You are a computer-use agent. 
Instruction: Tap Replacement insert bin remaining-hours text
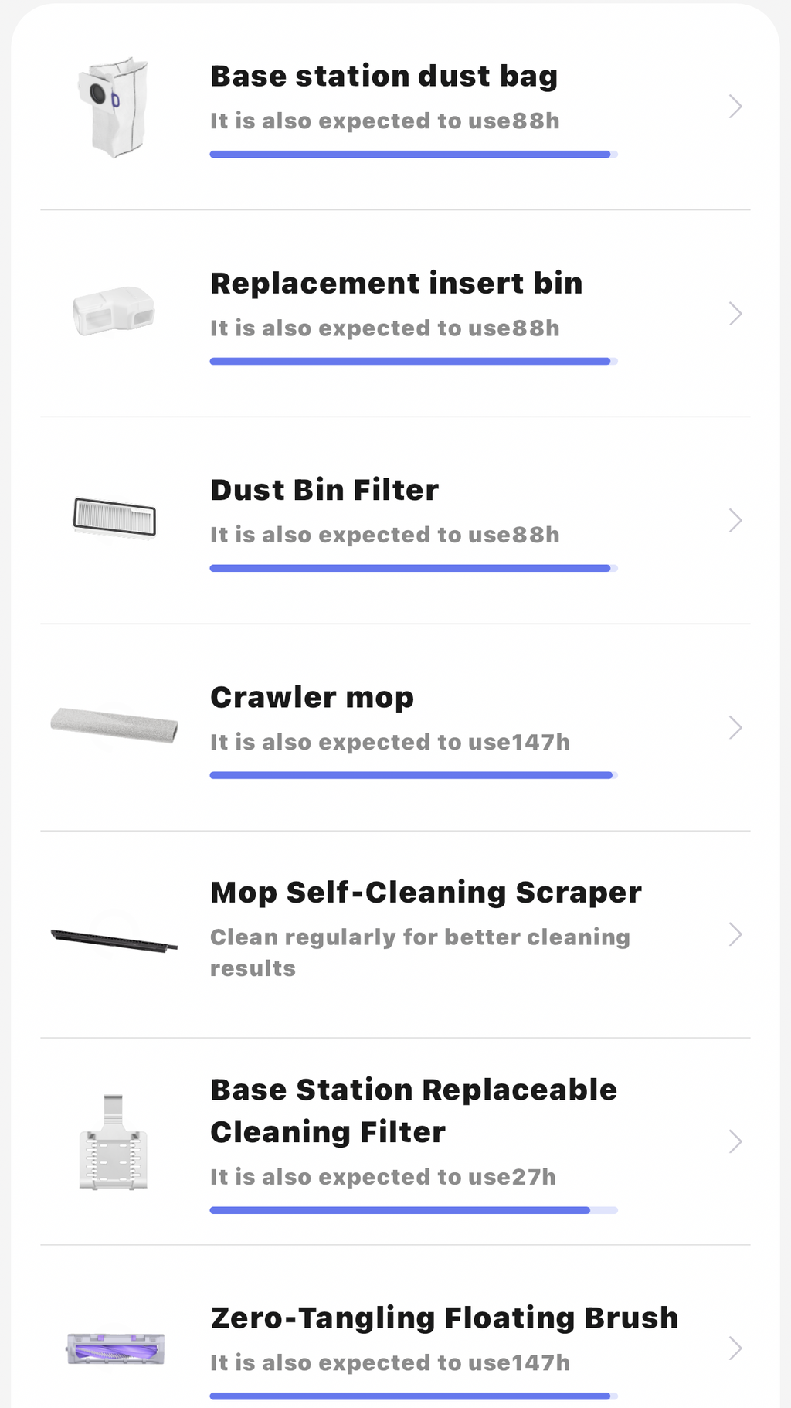(385, 328)
